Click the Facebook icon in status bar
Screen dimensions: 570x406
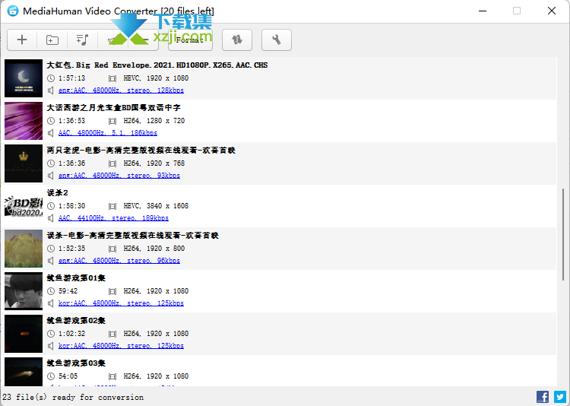[x=543, y=397]
